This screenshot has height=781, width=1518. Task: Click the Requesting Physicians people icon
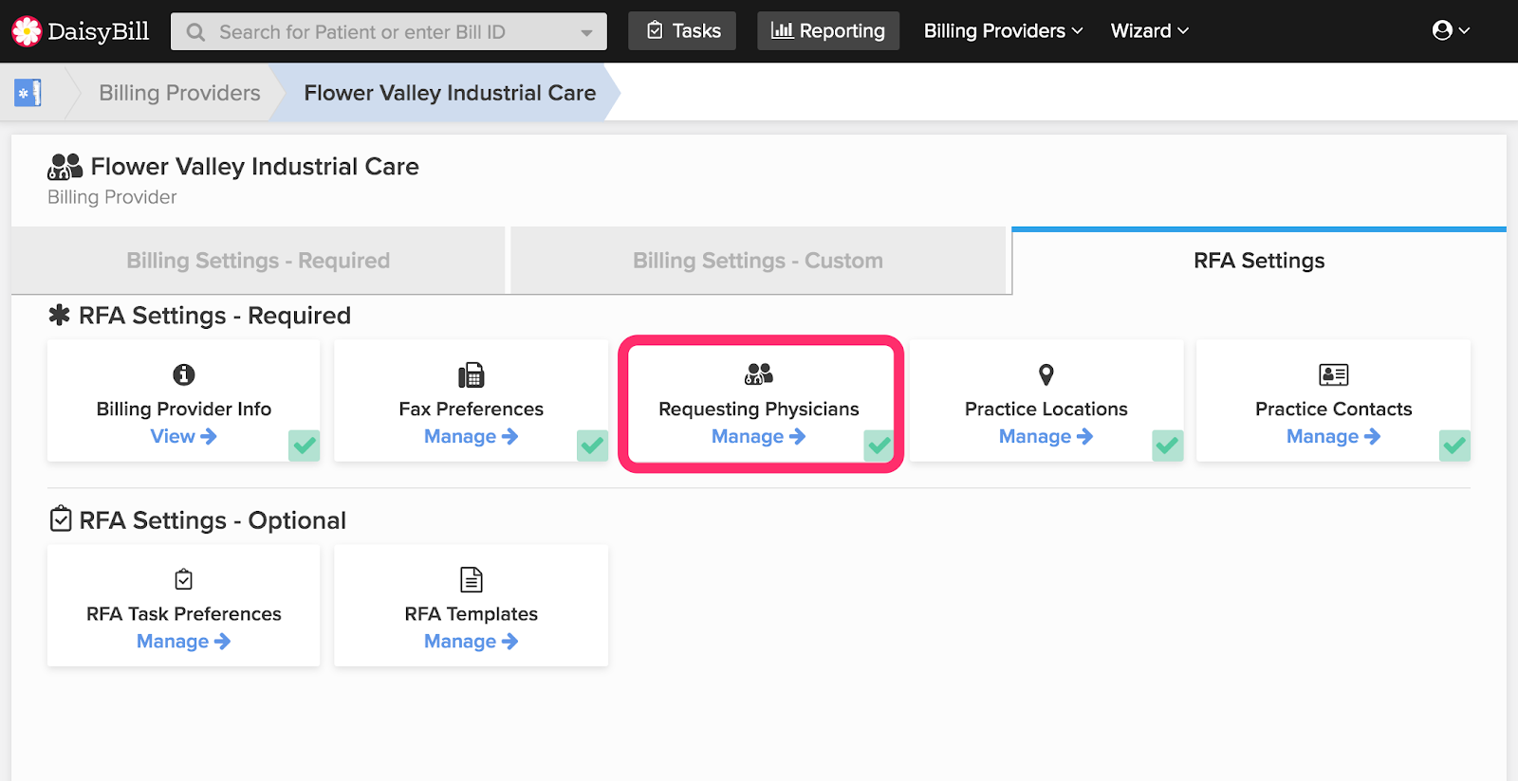click(759, 374)
